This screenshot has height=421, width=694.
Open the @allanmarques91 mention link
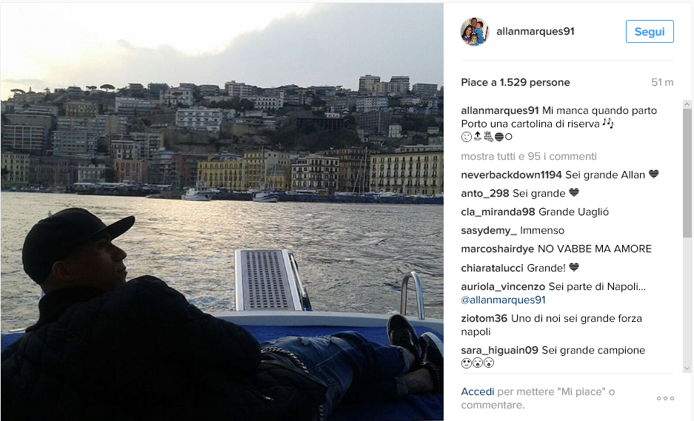tap(503, 300)
